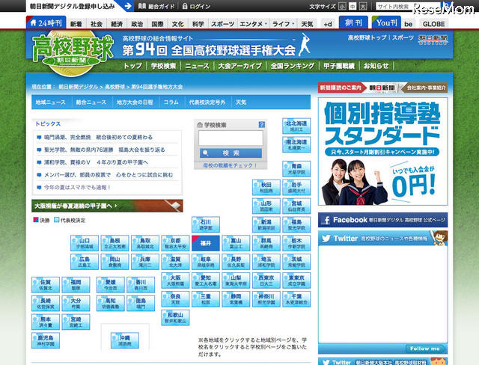Click the 朝日新聞 logo in header

pos(433,40)
